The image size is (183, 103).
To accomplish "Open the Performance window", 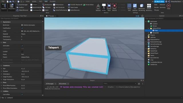I will pyautogui.click(x=58, y=5).
